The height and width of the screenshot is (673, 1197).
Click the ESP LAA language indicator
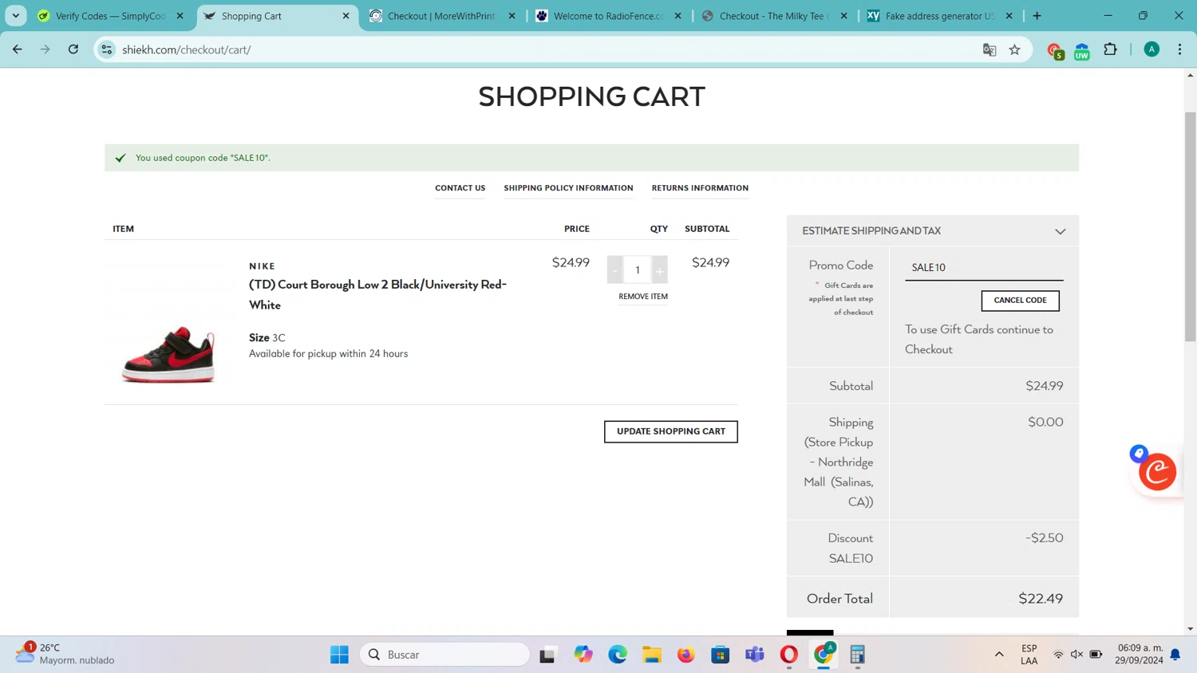tap(1029, 655)
